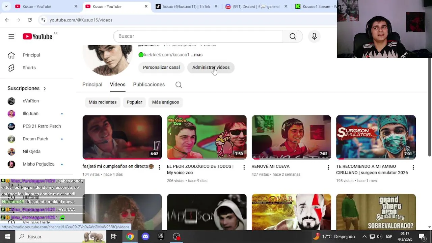Screen dimensions: 432x243
Task: Switch to the Principal channel tab
Action: tap(92, 85)
